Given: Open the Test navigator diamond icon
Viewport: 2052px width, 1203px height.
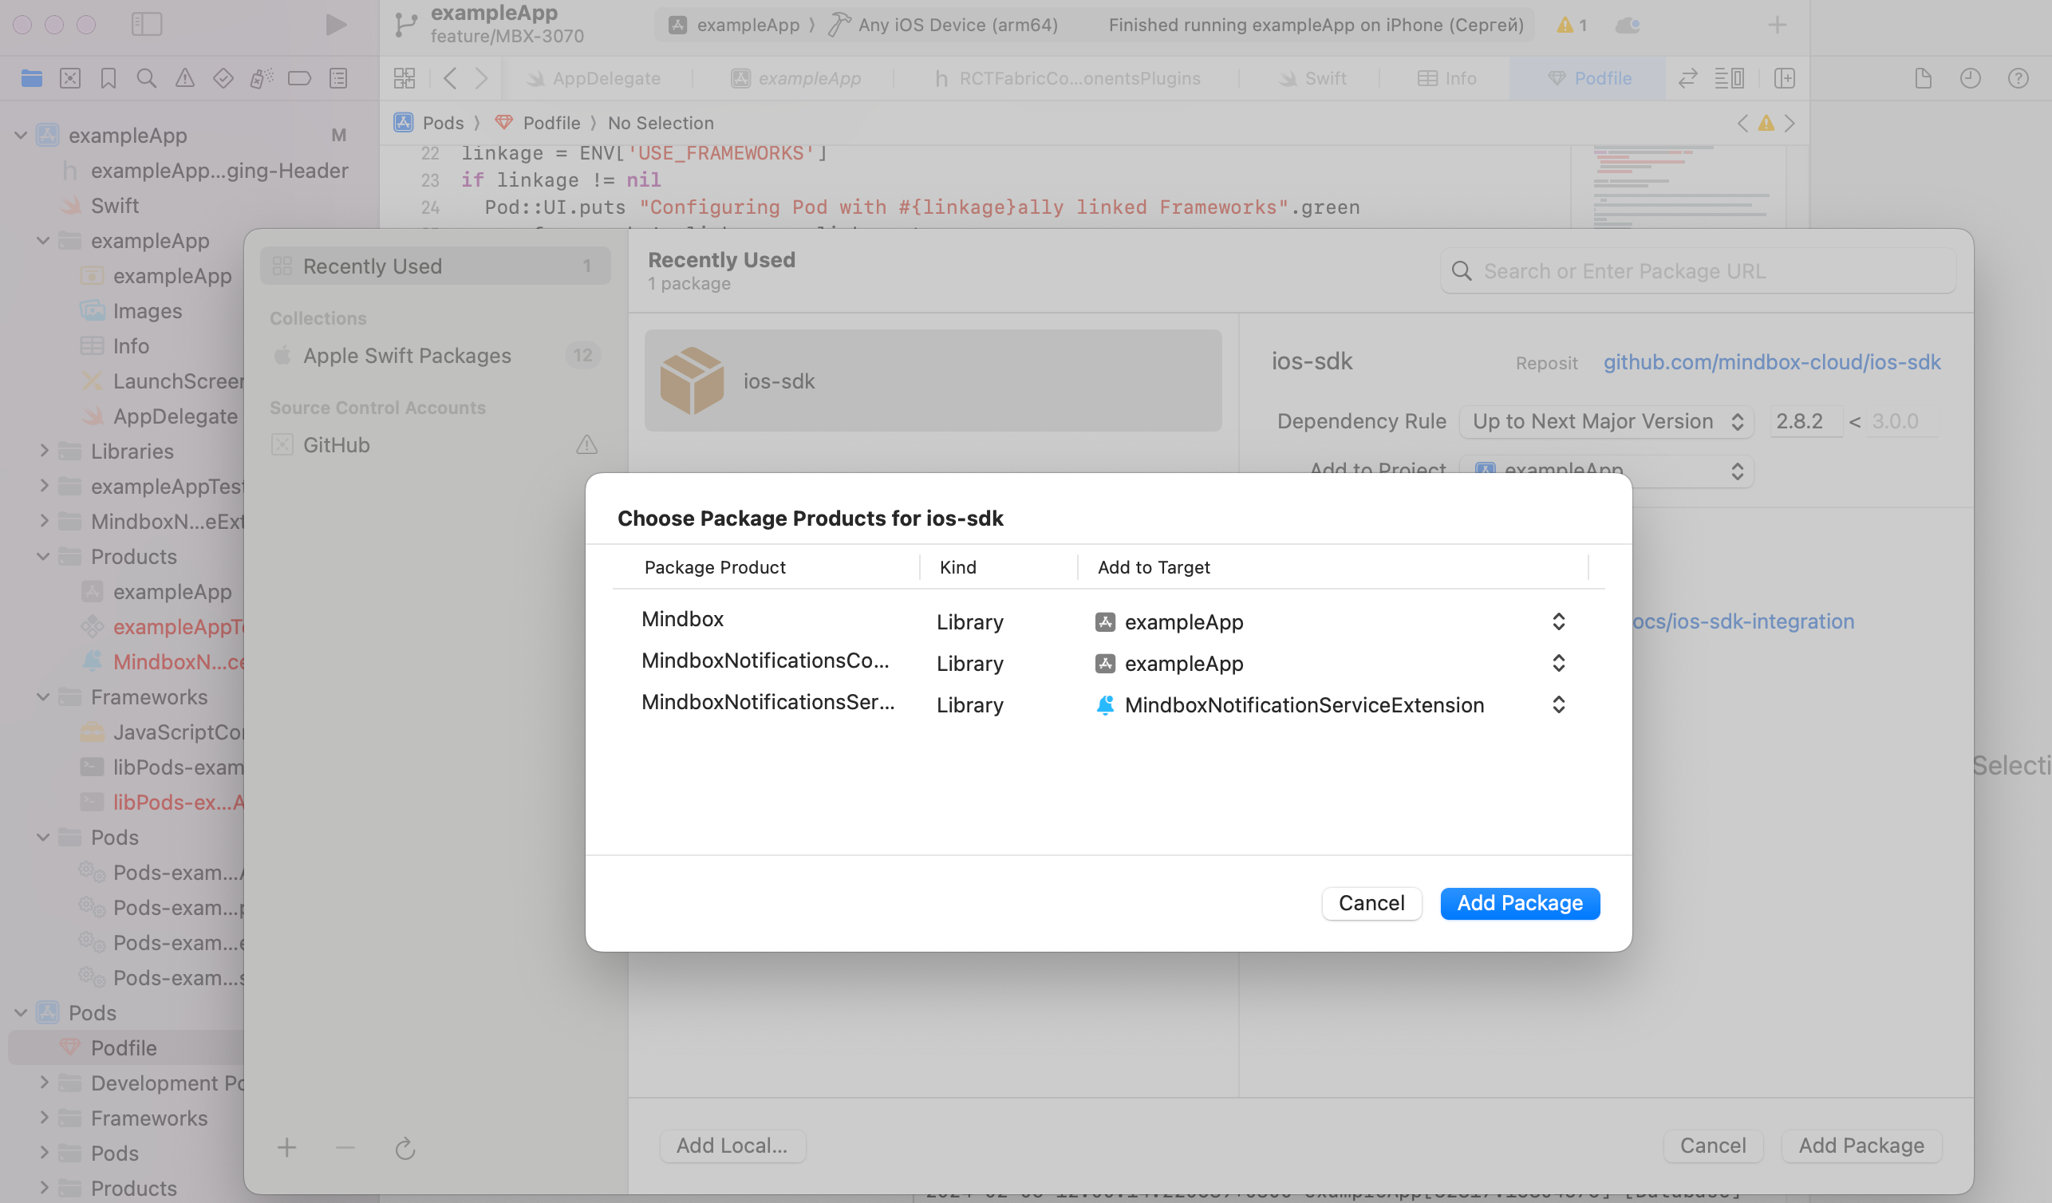Looking at the screenshot, I should click(223, 78).
